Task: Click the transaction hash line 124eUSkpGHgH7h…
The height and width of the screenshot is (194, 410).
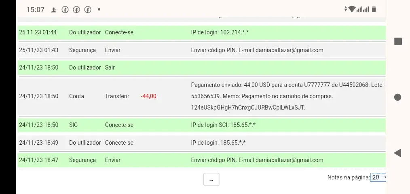Action: click(x=248, y=108)
